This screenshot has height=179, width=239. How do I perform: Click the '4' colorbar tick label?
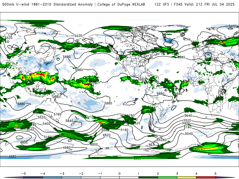point(196,174)
